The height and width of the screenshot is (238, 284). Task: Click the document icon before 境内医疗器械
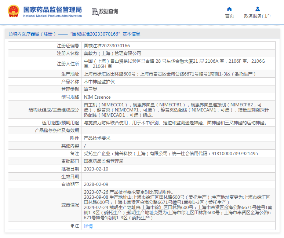(11, 34)
